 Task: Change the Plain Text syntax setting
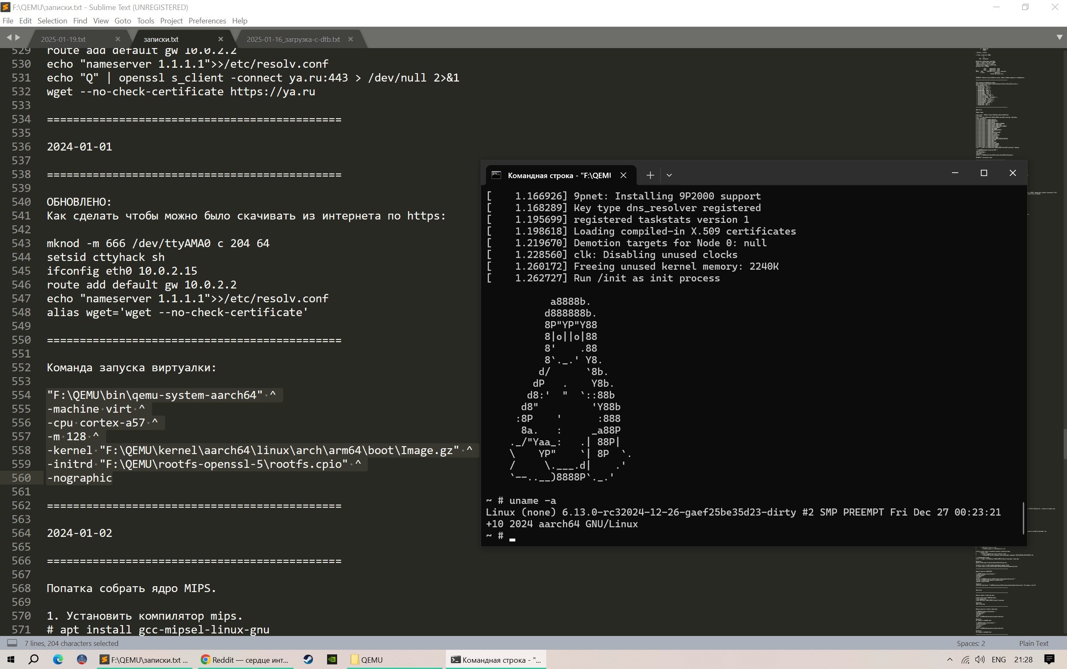[x=1034, y=643]
